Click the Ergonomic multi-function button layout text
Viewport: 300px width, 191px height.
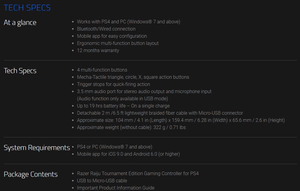[x=118, y=43]
